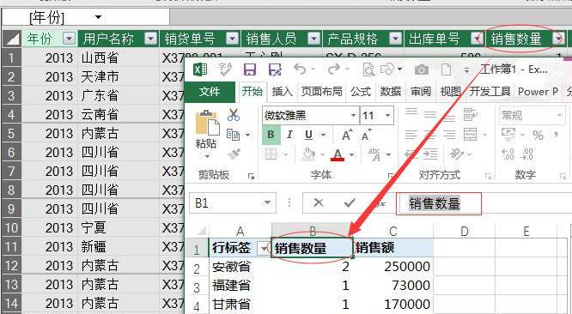The image size is (572, 314).
Task: Click the formula bar containing 销售数量
Action: (439, 203)
